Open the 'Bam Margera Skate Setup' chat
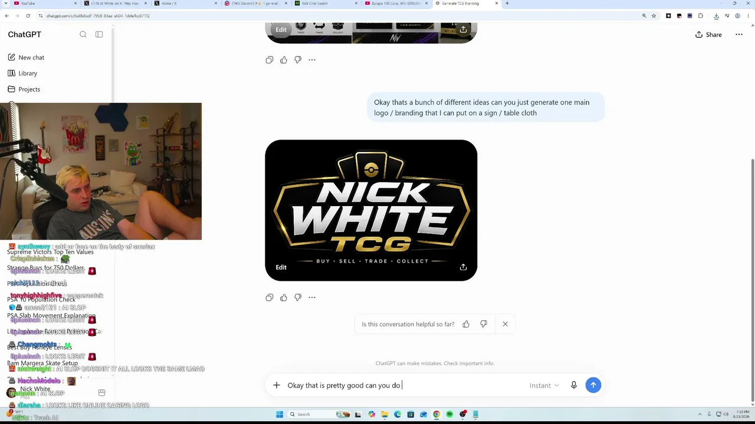755x424 pixels. [x=42, y=363]
